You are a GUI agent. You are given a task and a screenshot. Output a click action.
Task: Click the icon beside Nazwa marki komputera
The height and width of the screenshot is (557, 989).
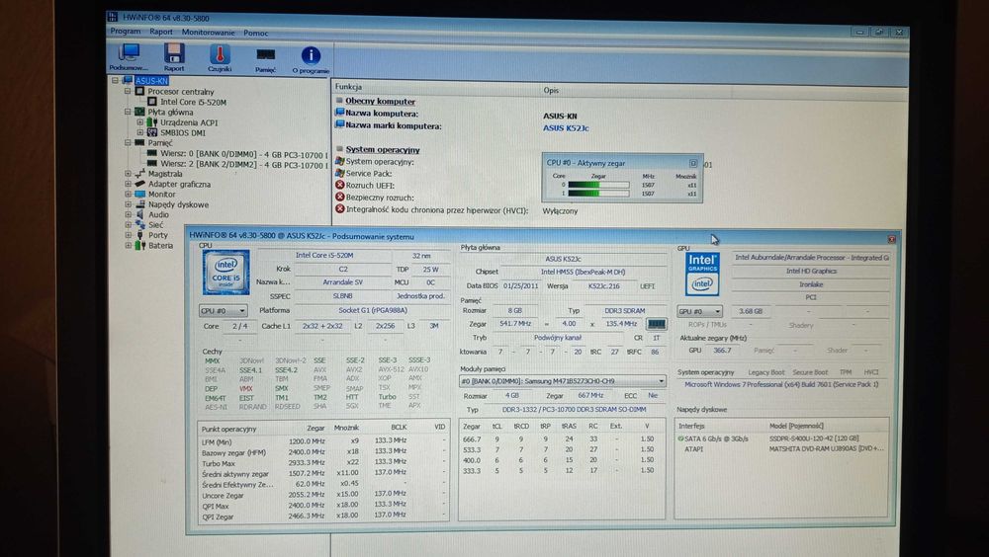[339, 124]
